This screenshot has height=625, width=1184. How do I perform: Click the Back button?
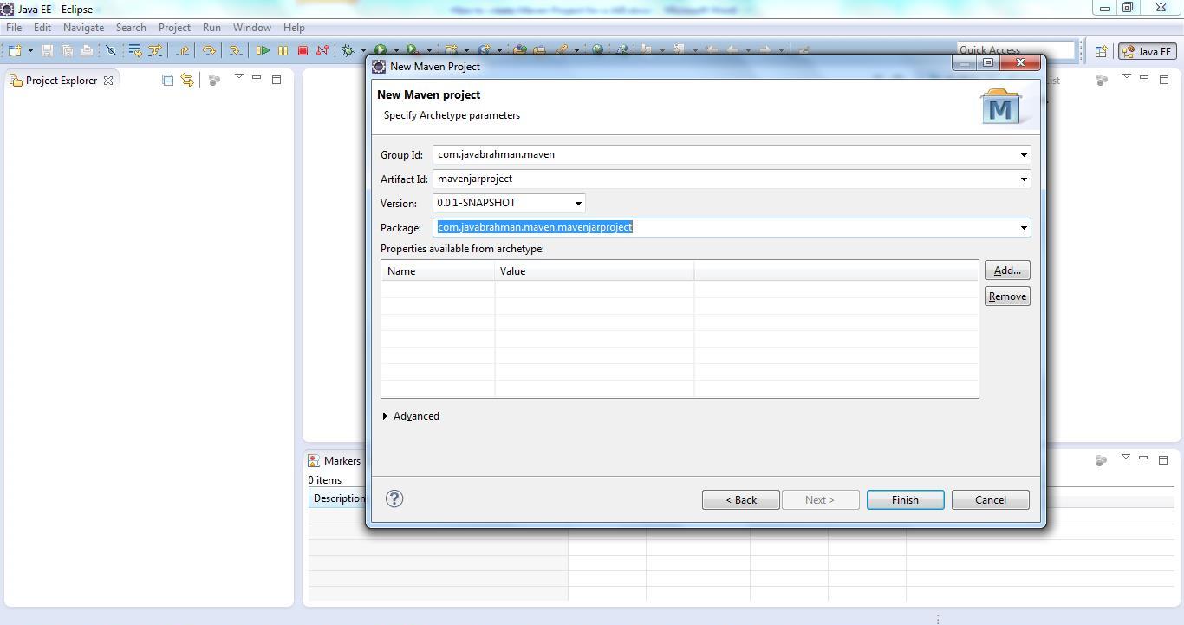tap(740, 500)
